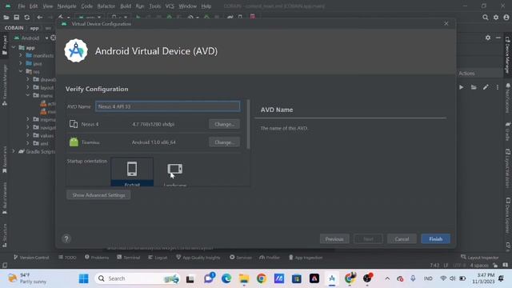Screen dimensions: 512x288
Task: Go back with the Previous button
Action: [x=334, y=239]
